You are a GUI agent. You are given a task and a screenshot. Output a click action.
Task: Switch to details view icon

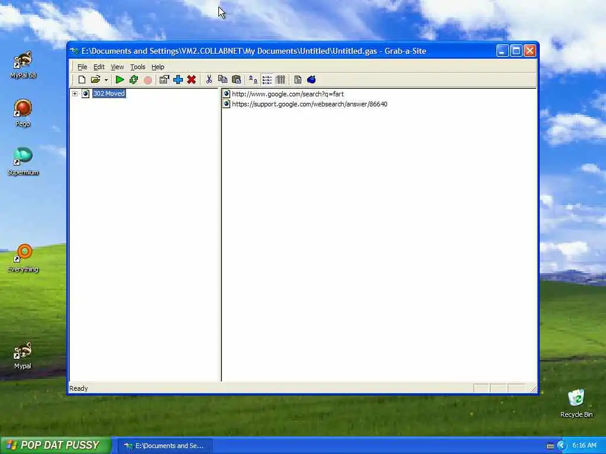281,80
